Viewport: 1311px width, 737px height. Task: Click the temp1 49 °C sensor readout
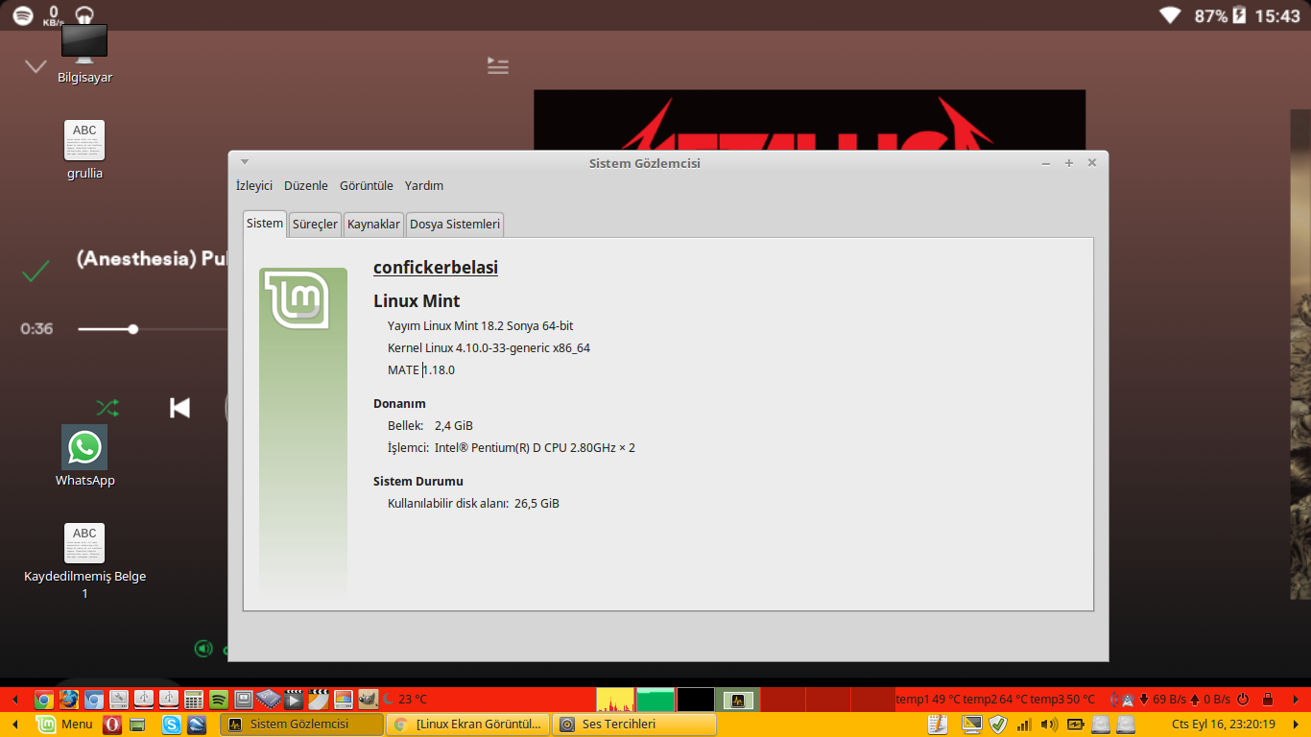coord(927,700)
